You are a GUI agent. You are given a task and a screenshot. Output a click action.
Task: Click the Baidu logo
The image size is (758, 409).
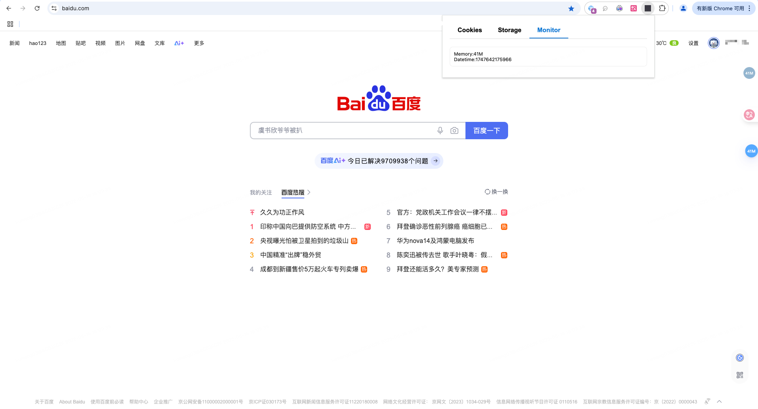point(379,99)
